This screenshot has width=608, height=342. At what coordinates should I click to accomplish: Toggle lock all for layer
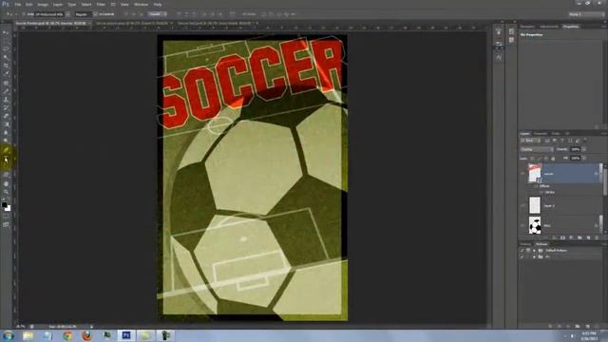pyautogui.click(x=553, y=159)
